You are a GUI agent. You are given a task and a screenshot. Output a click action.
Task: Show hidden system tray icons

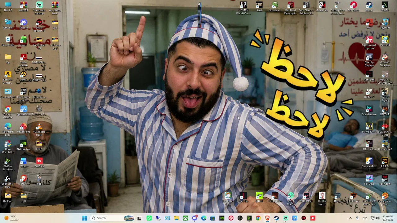[x=350, y=218]
